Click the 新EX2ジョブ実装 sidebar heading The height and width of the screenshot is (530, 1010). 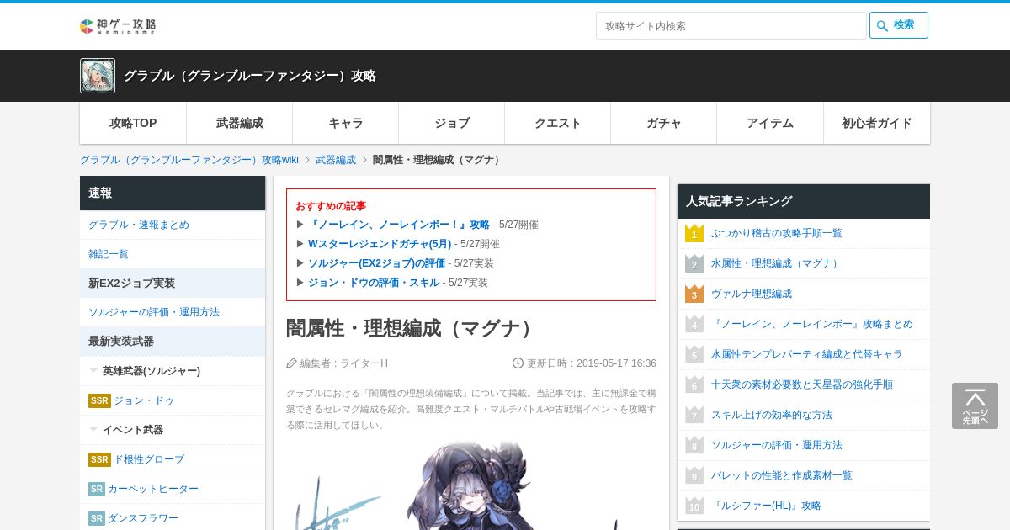pyautogui.click(x=173, y=284)
